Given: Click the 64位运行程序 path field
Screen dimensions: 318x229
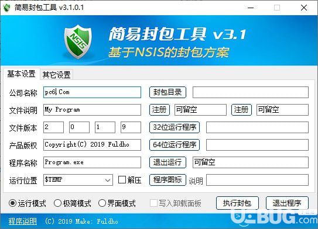Looking at the screenshot, I should click(x=257, y=145).
